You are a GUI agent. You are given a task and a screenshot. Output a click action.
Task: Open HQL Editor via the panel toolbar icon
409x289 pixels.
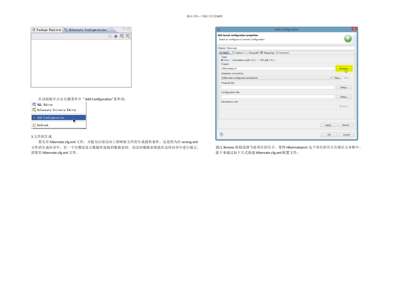point(122,36)
